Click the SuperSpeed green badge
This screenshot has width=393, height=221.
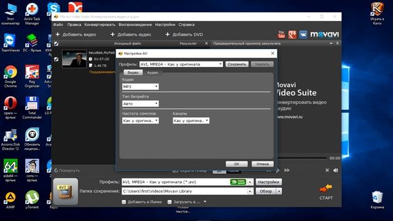coord(238,182)
